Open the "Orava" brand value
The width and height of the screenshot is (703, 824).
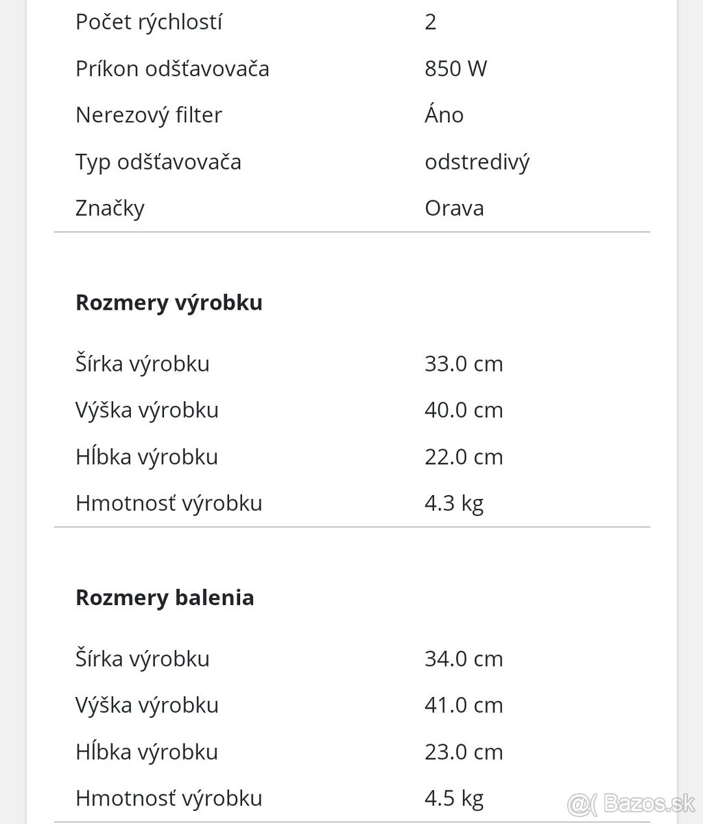[x=454, y=208]
